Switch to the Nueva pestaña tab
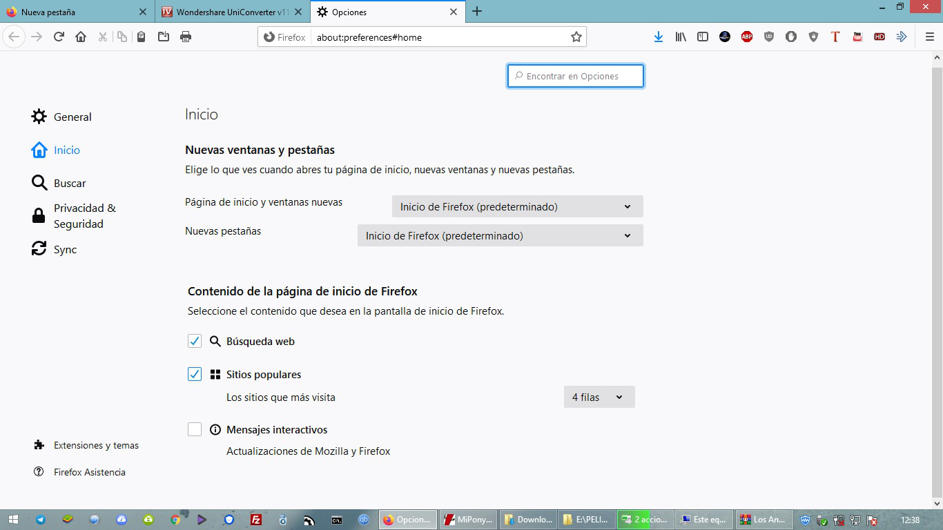 click(77, 12)
